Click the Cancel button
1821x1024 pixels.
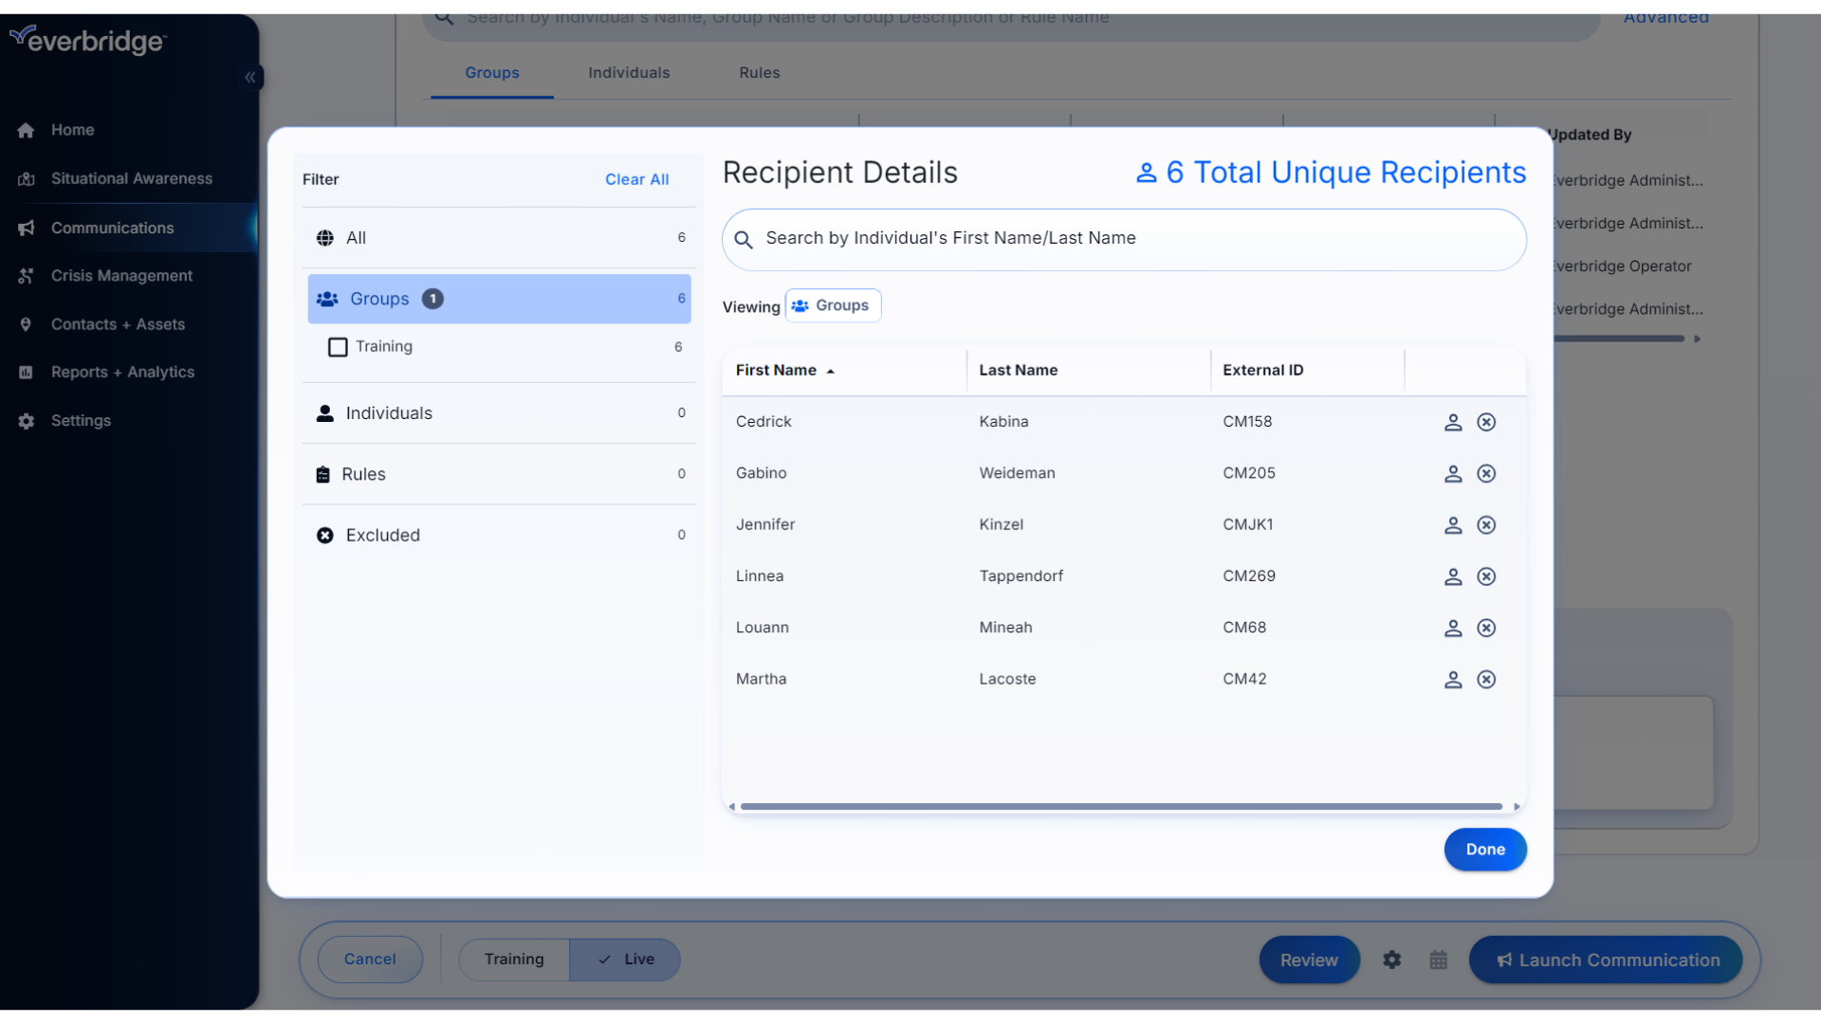tap(370, 960)
